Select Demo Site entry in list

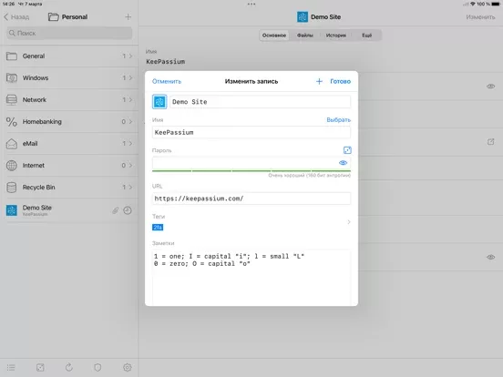(69, 210)
